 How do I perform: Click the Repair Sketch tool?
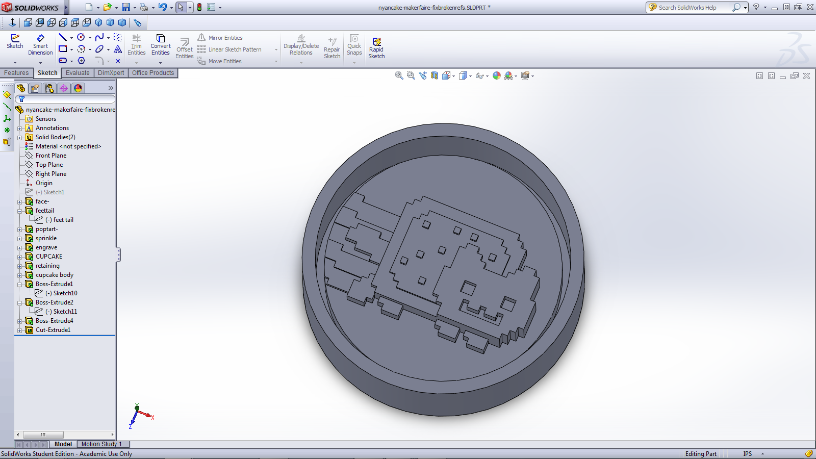coord(332,48)
